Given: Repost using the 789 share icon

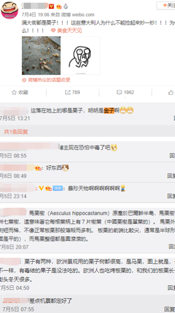Looking at the screenshot, I should click(73, 92).
